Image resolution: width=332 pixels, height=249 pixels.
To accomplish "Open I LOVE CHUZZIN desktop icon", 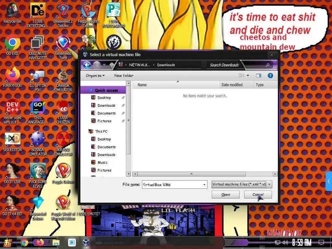I will point(63,112).
